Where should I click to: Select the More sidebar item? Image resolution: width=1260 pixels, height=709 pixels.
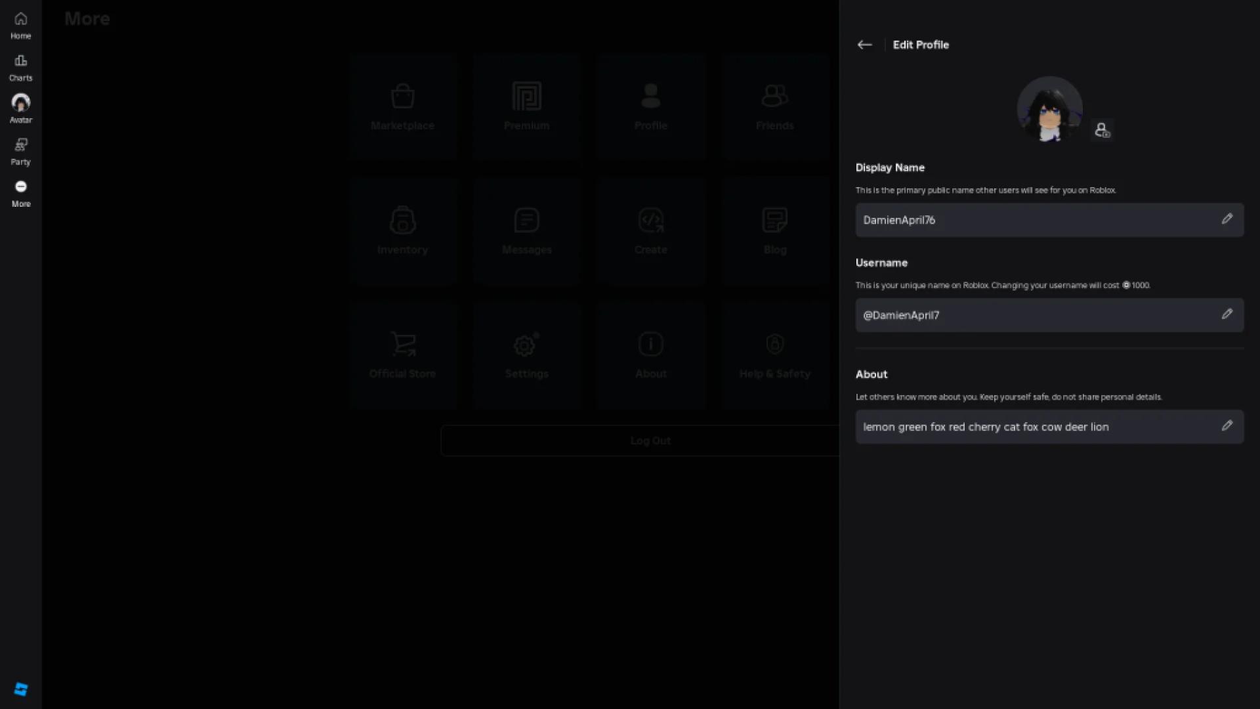(x=20, y=194)
